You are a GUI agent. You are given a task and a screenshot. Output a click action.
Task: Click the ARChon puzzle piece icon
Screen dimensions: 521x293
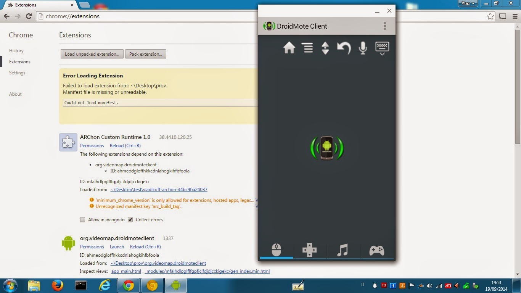pos(68,142)
